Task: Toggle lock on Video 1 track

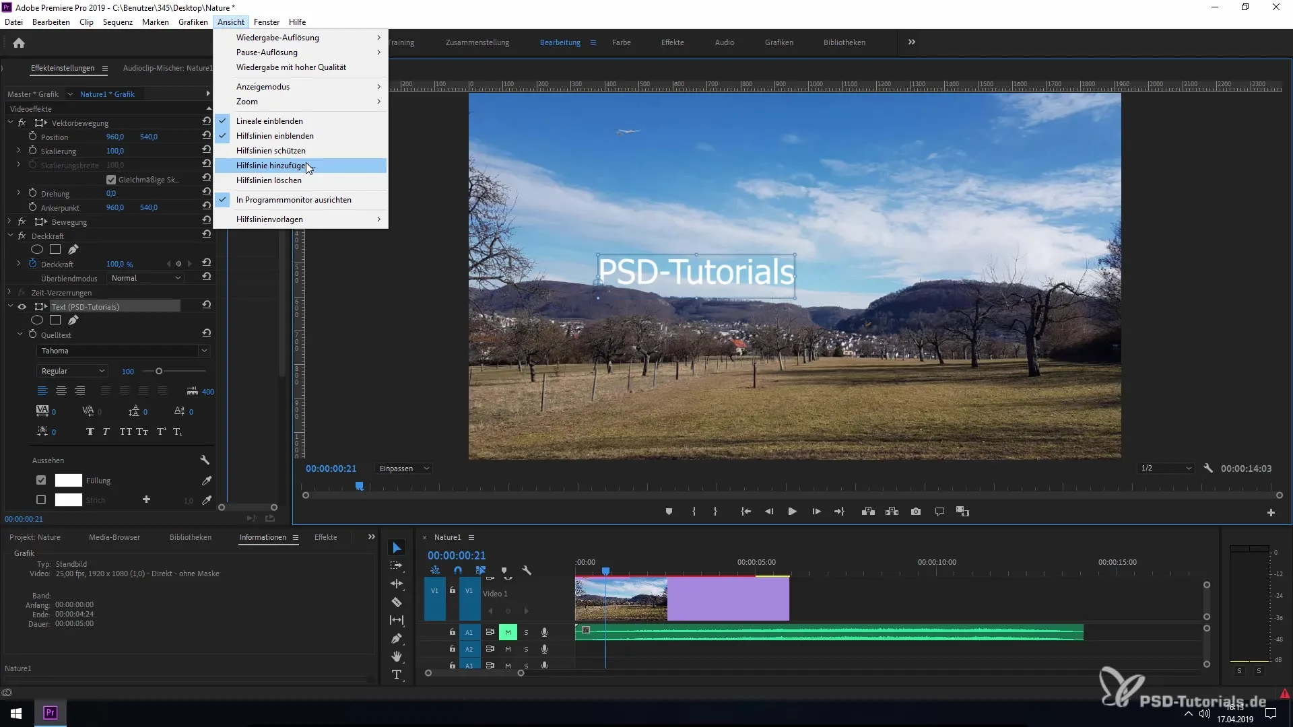Action: click(453, 590)
